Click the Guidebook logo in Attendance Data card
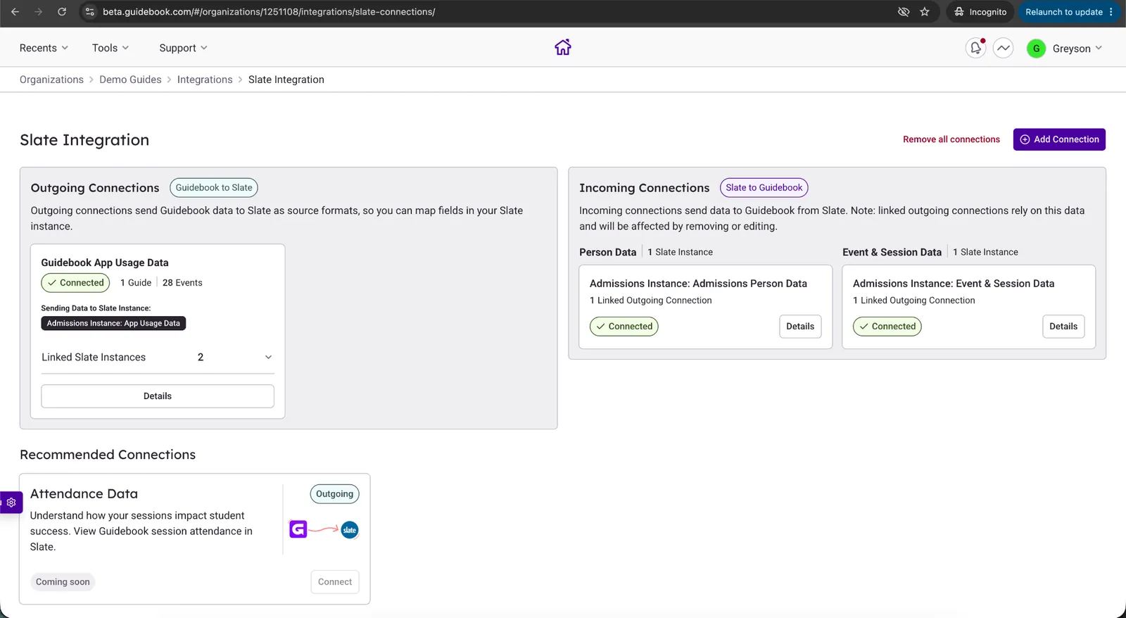The width and height of the screenshot is (1126, 618). click(x=298, y=529)
